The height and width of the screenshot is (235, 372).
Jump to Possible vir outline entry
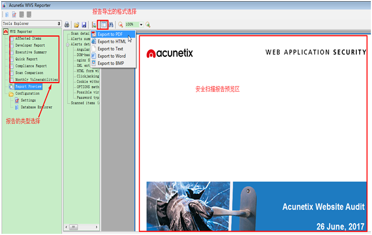coord(88,92)
